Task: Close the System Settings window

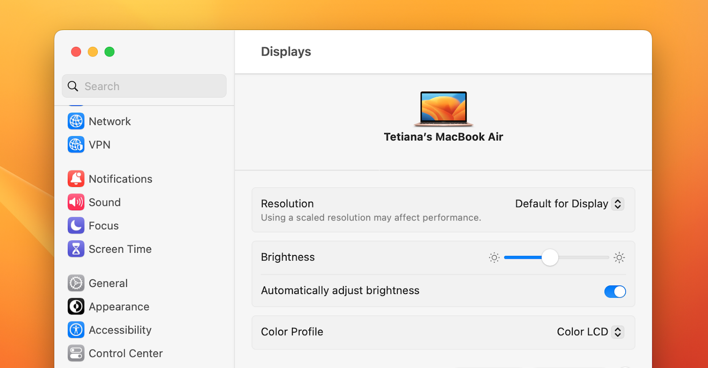Action: tap(76, 52)
